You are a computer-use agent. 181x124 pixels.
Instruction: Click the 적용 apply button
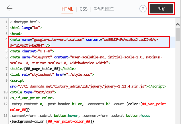click(161, 9)
